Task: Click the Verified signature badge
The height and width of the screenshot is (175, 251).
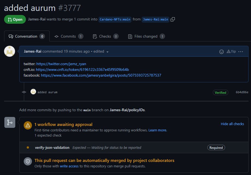Action: (220, 92)
